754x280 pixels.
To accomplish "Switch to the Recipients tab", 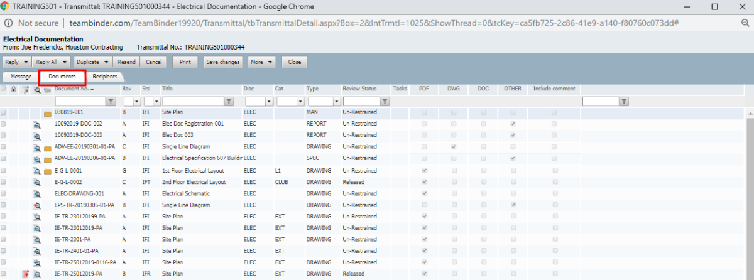I will 105,77.
